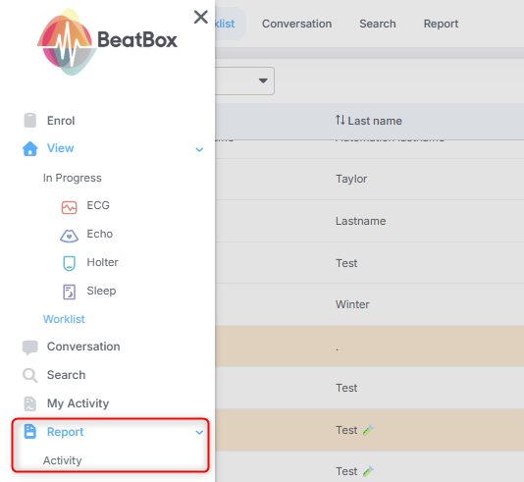
Task: Select the Echo ultrasound icon
Action: (69, 236)
